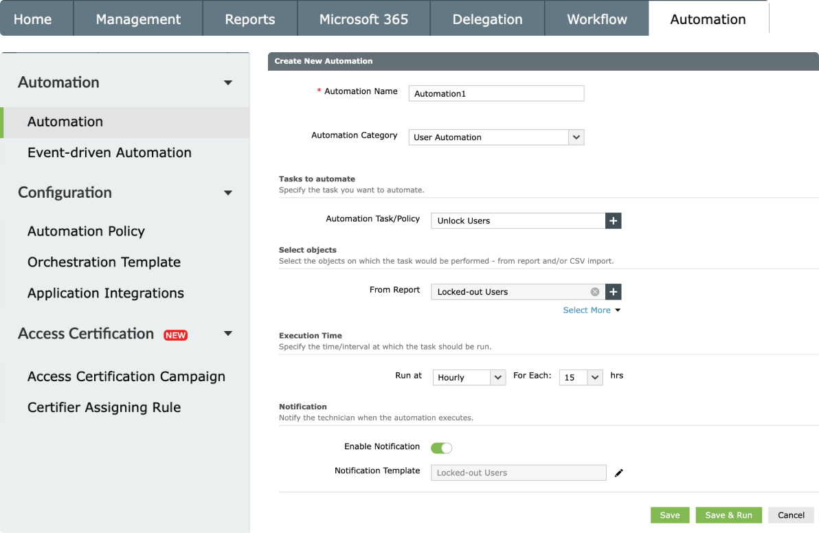Click the plus icon beside Locked-out Users report
819x533 pixels.
(x=613, y=292)
